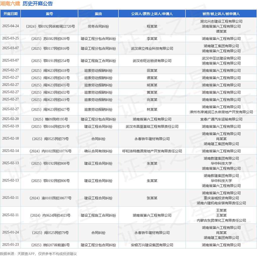257x256 pixels.
Task: Click plaintiff 向某某
Action: pyautogui.click(x=152, y=100)
